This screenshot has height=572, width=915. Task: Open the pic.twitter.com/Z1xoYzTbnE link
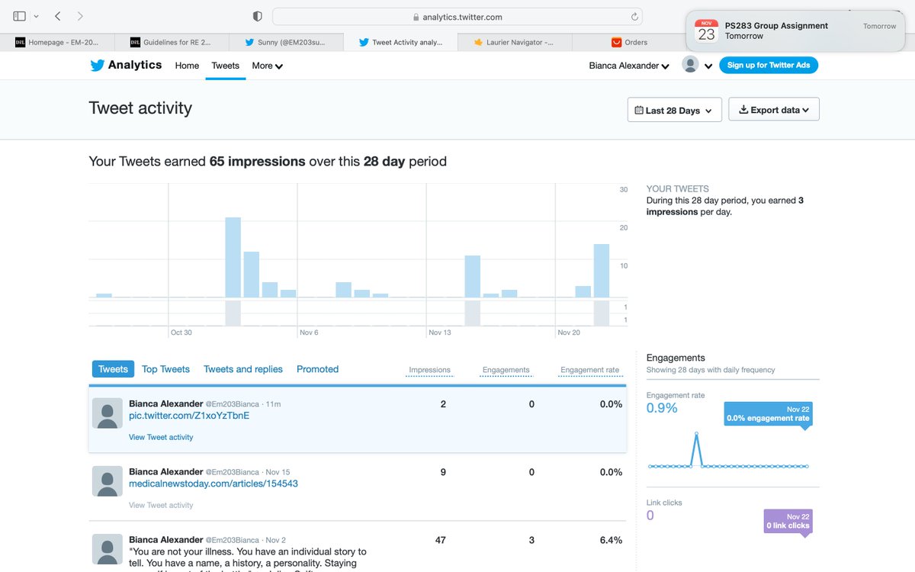tap(189, 416)
